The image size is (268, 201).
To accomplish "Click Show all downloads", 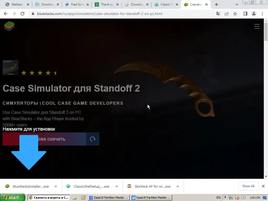I will click(248, 186).
